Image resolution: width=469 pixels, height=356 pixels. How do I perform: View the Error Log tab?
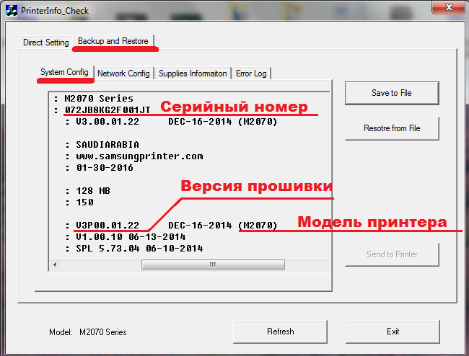point(251,74)
